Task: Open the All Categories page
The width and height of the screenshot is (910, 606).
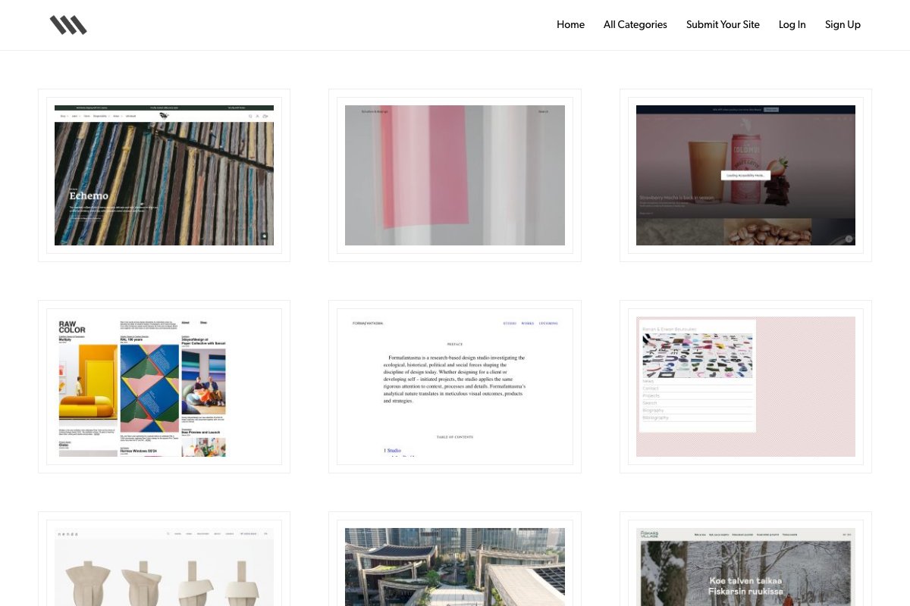Action: coord(635,24)
